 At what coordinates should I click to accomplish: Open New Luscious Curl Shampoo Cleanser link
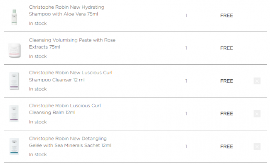(x=71, y=76)
